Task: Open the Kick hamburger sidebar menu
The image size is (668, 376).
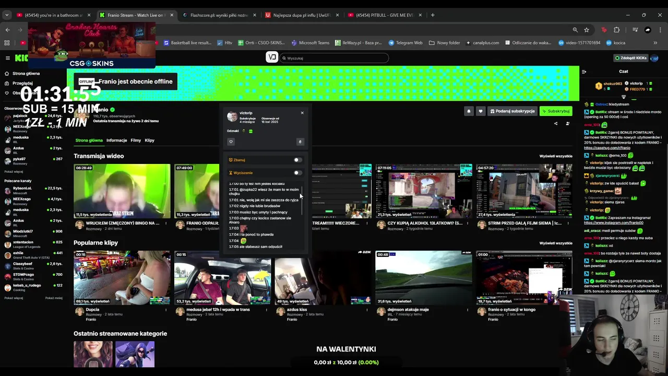Action: (7, 58)
